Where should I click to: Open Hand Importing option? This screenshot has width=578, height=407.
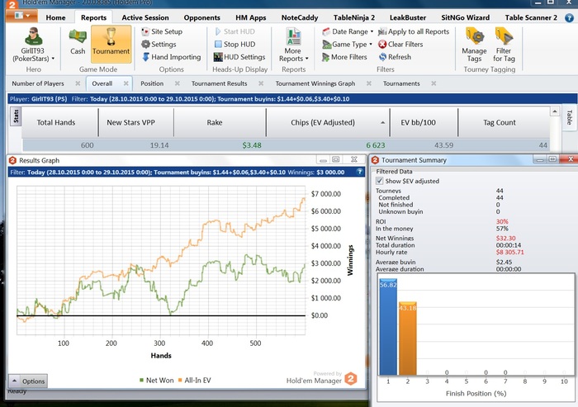pos(172,57)
